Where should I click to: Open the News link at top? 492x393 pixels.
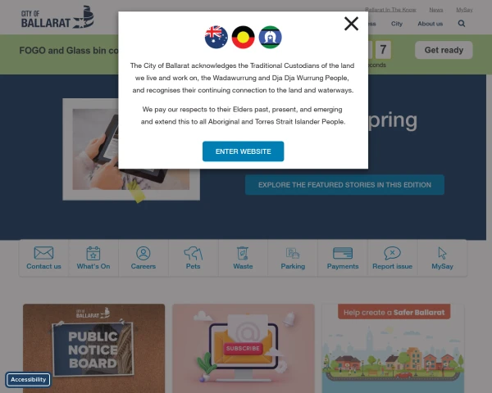[x=436, y=10]
